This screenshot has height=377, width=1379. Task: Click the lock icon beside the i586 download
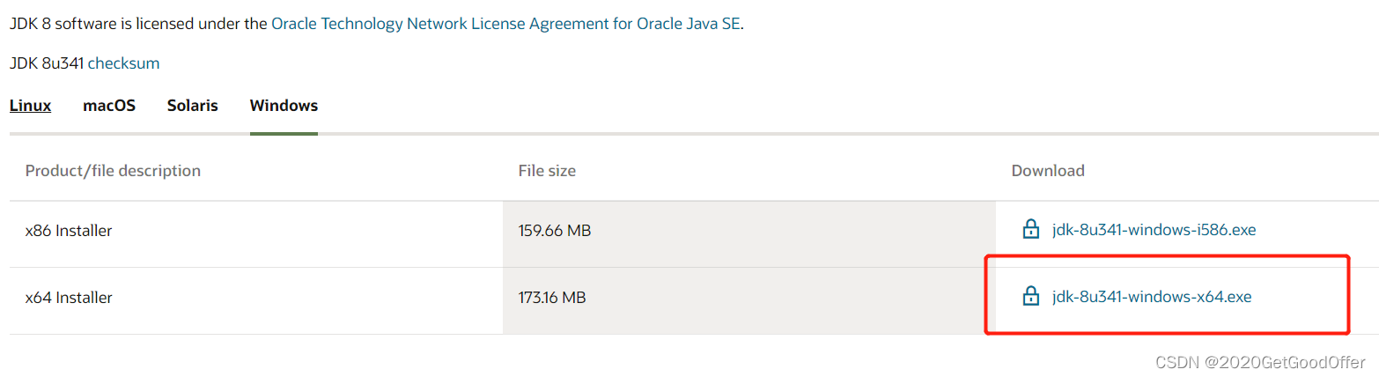tap(1030, 231)
